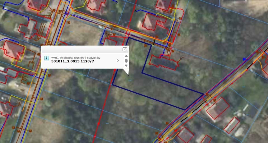Click the info icon in popup
Viewport: 268px width, 143px height.
click(47, 58)
